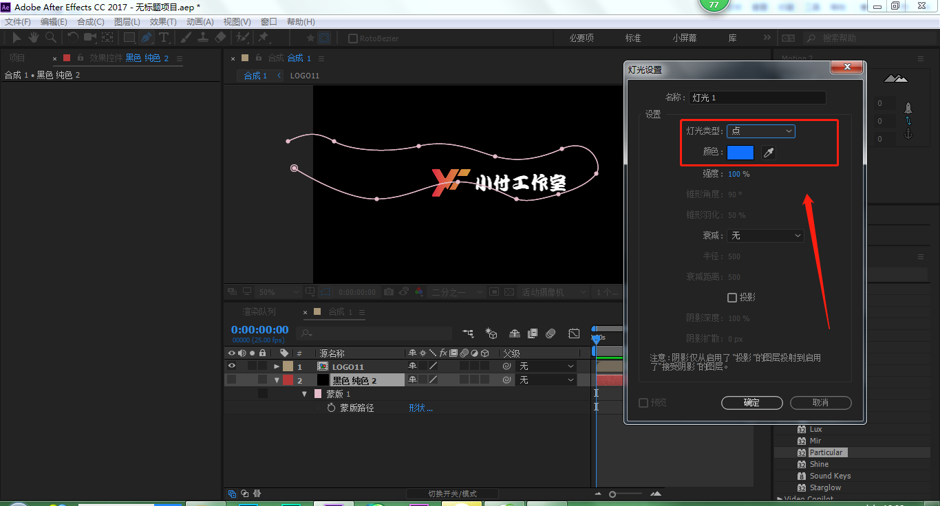Open the 文件(F) menu
This screenshot has width=940, height=506.
pos(18,22)
